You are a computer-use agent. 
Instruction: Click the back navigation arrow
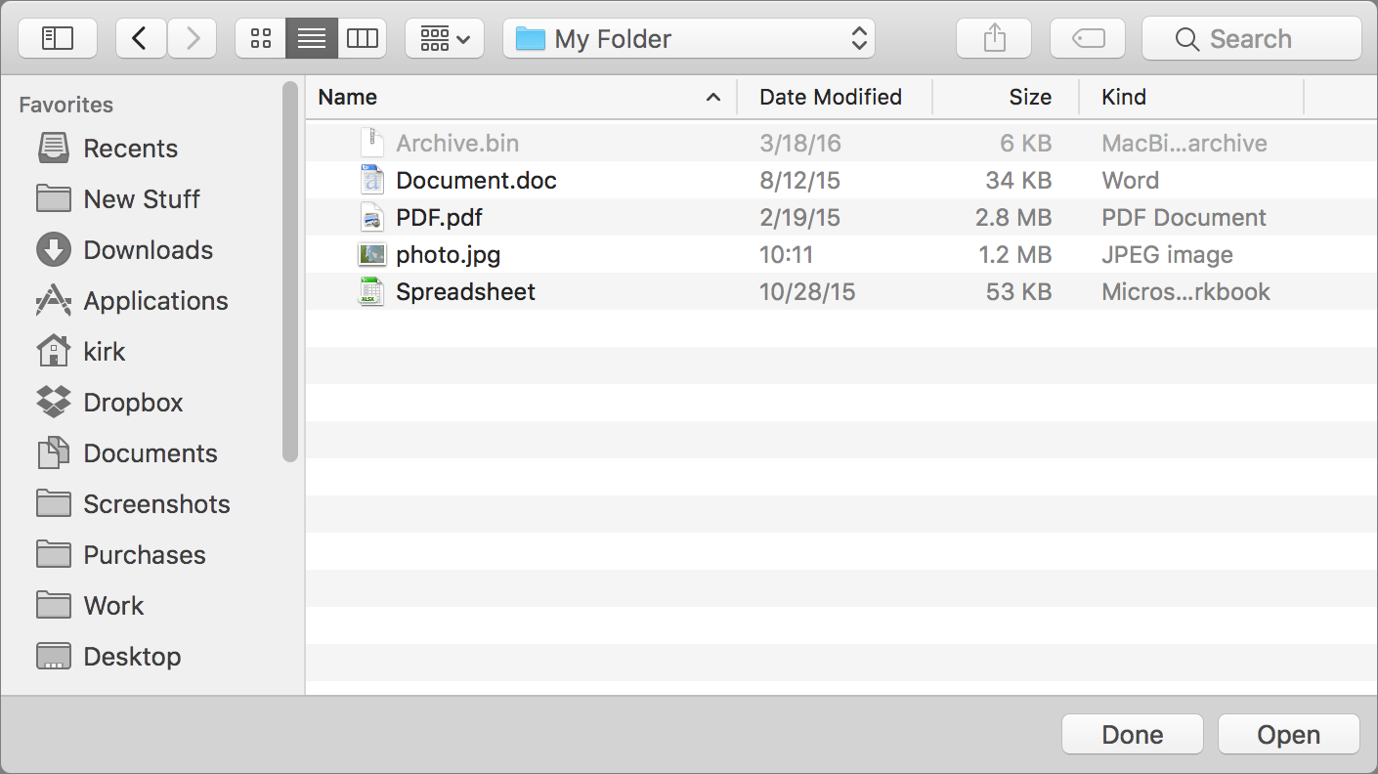[x=140, y=38]
